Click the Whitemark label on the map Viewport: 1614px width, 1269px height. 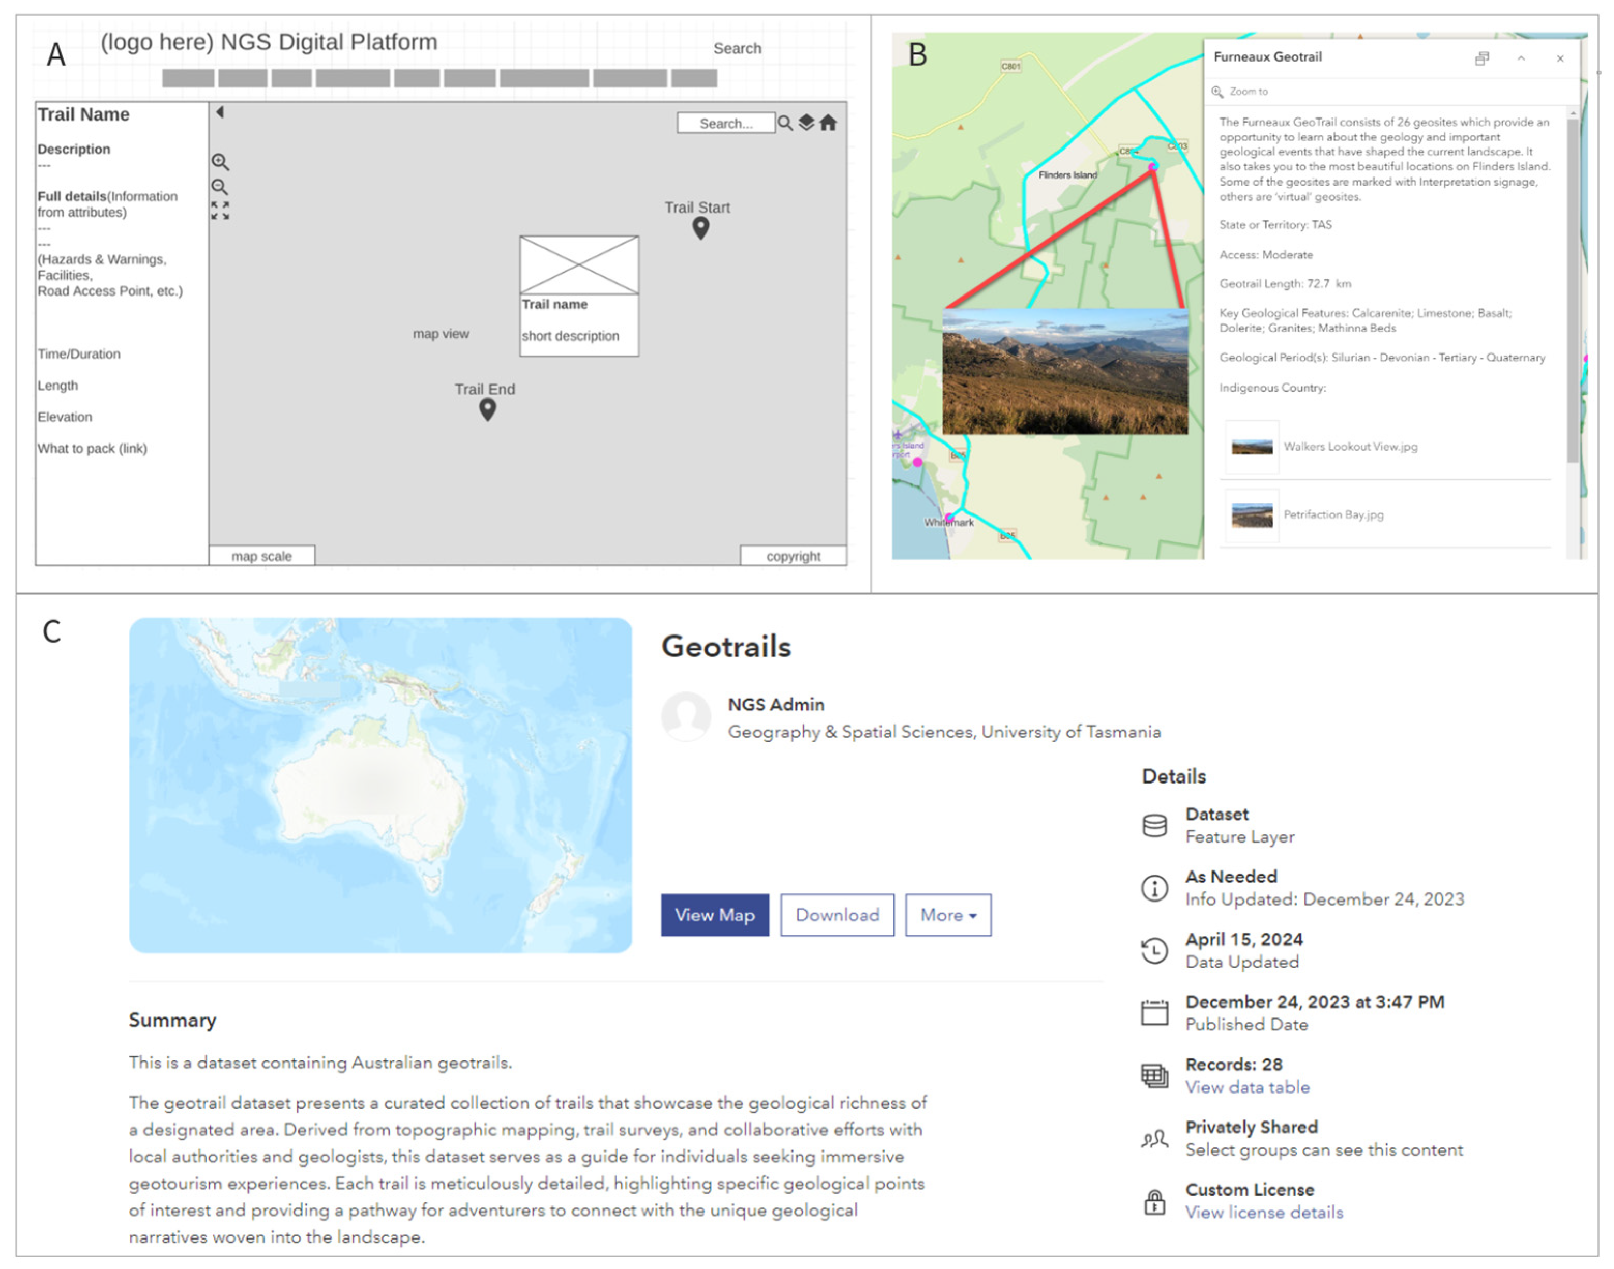(949, 523)
